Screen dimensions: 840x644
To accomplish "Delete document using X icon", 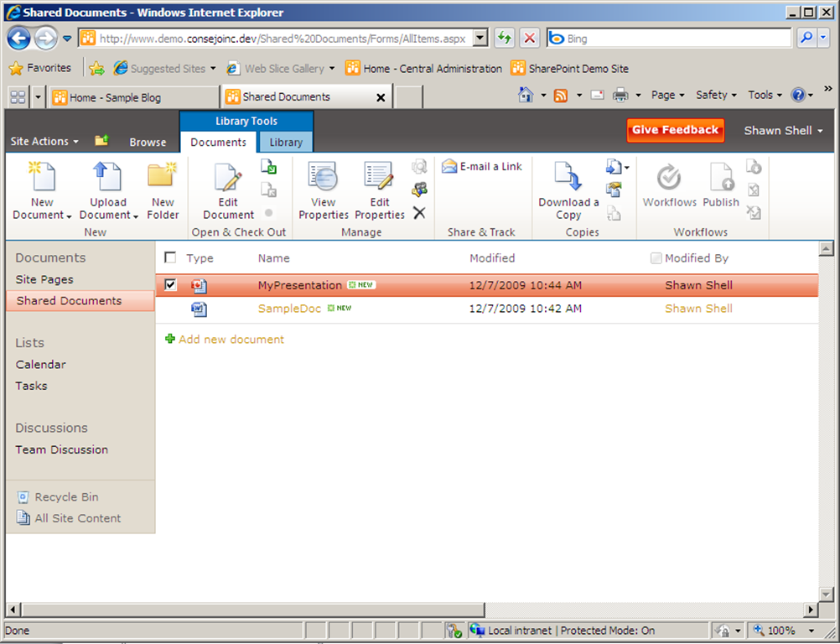I will 419,213.
